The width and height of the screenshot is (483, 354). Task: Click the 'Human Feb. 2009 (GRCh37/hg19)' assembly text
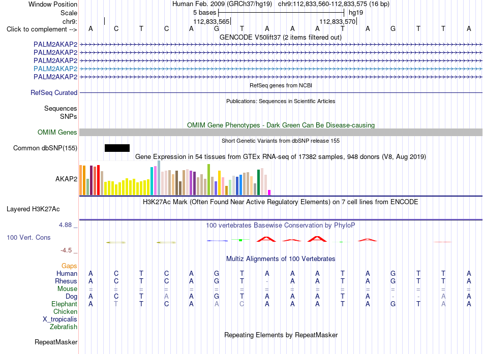222,4
